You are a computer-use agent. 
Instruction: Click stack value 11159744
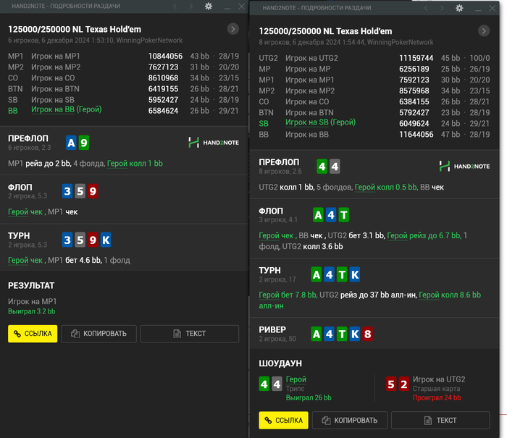pos(416,58)
